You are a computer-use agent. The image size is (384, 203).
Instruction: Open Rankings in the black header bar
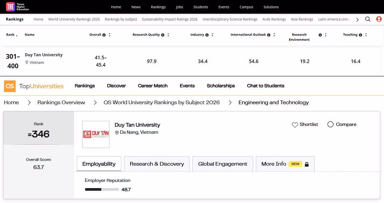[158, 7]
